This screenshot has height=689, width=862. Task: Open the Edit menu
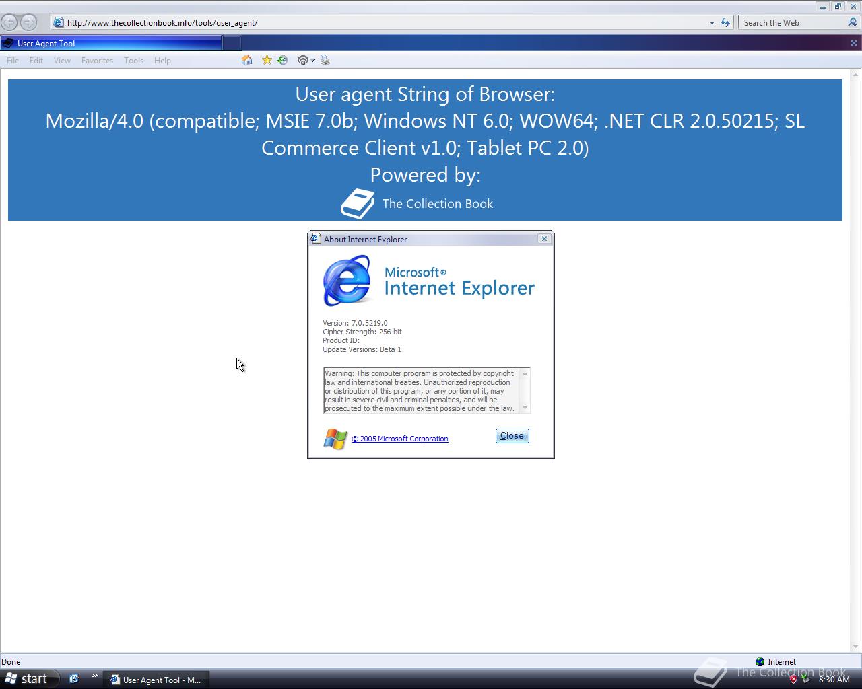36,61
